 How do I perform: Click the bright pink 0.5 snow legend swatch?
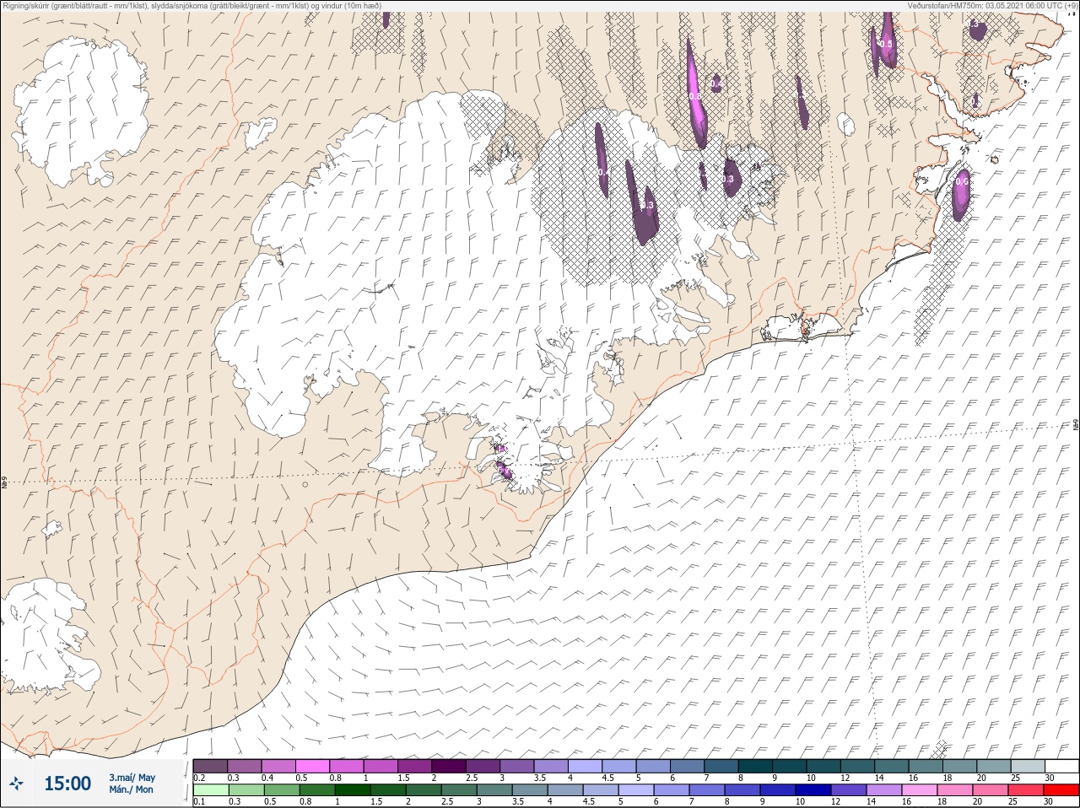pyautogui.click(x=313, y=766)
